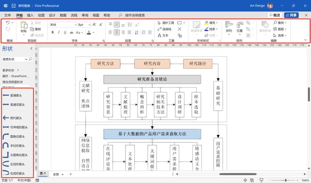Toggle middle vertical alignment in paragraph group
The height and width of the screenshot is (183, 311).
(117, 25)
